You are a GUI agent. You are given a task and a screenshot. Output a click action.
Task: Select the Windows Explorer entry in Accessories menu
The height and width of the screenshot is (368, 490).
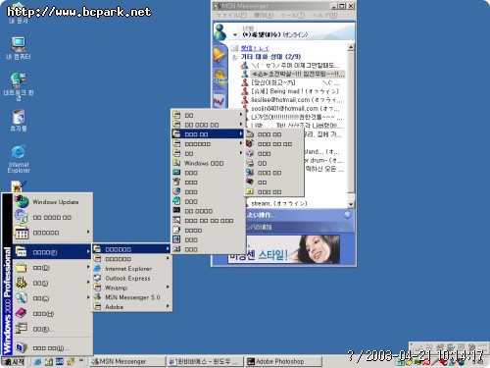click(209, 163)
